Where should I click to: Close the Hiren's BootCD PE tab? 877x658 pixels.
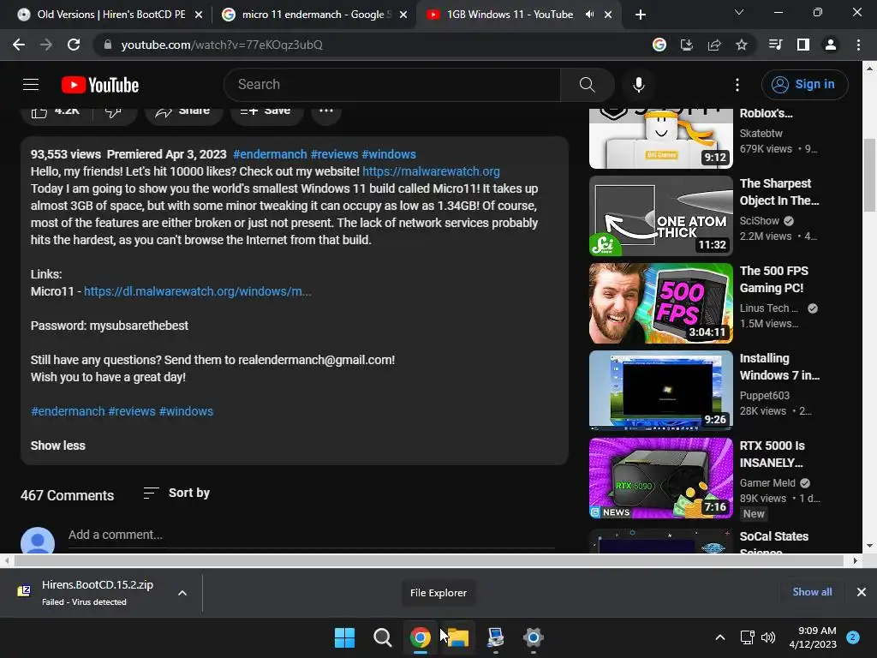point(199,15)
